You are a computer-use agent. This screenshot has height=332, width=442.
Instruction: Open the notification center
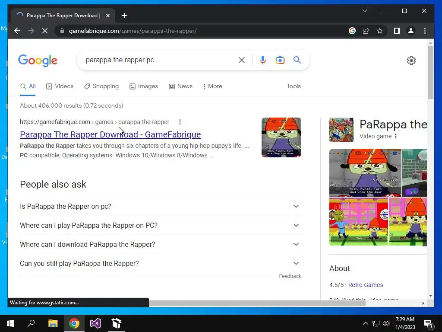click(428, 324)
